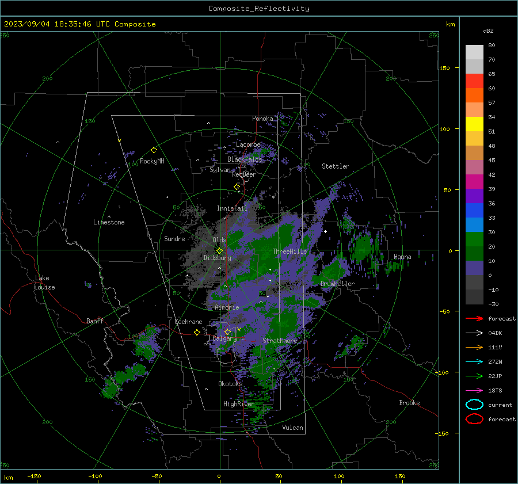The width and height of the screenshot is (518, 484).
Task: Click the Innisfail label
Action: click(232, 208)
